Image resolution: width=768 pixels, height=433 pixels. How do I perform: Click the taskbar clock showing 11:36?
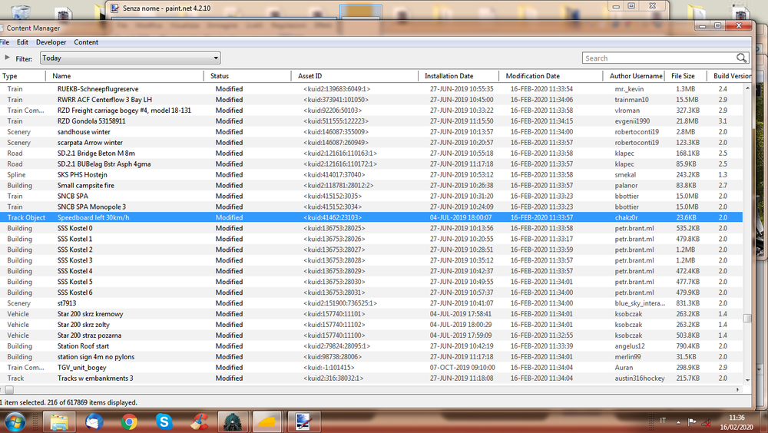click(737, 422)
